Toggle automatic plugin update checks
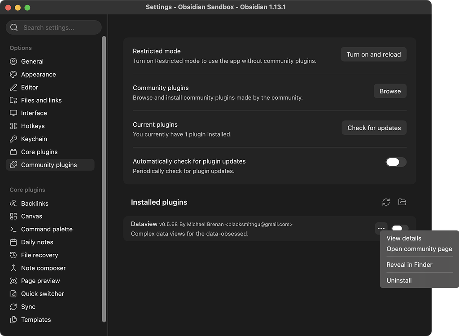The image size is (459, 336). click(396, 162)
